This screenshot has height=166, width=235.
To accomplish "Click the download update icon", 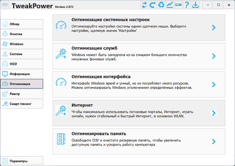I will (196, 5).
